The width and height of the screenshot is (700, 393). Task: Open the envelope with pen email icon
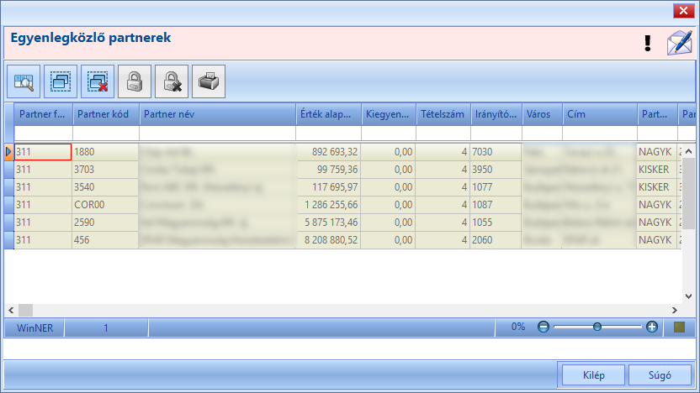click(680, 43)
